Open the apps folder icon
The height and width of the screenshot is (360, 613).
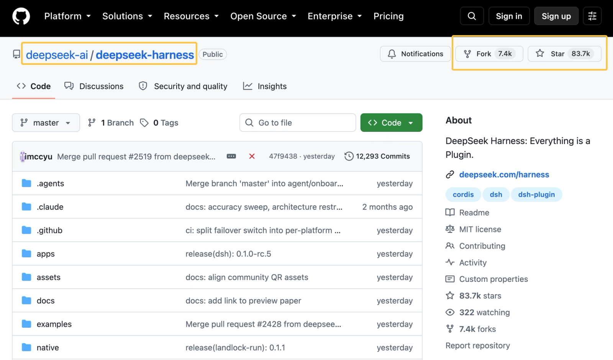pos(26,254)
